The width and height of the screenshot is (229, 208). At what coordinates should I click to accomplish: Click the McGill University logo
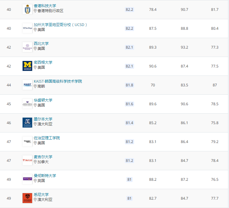point(27,160)
